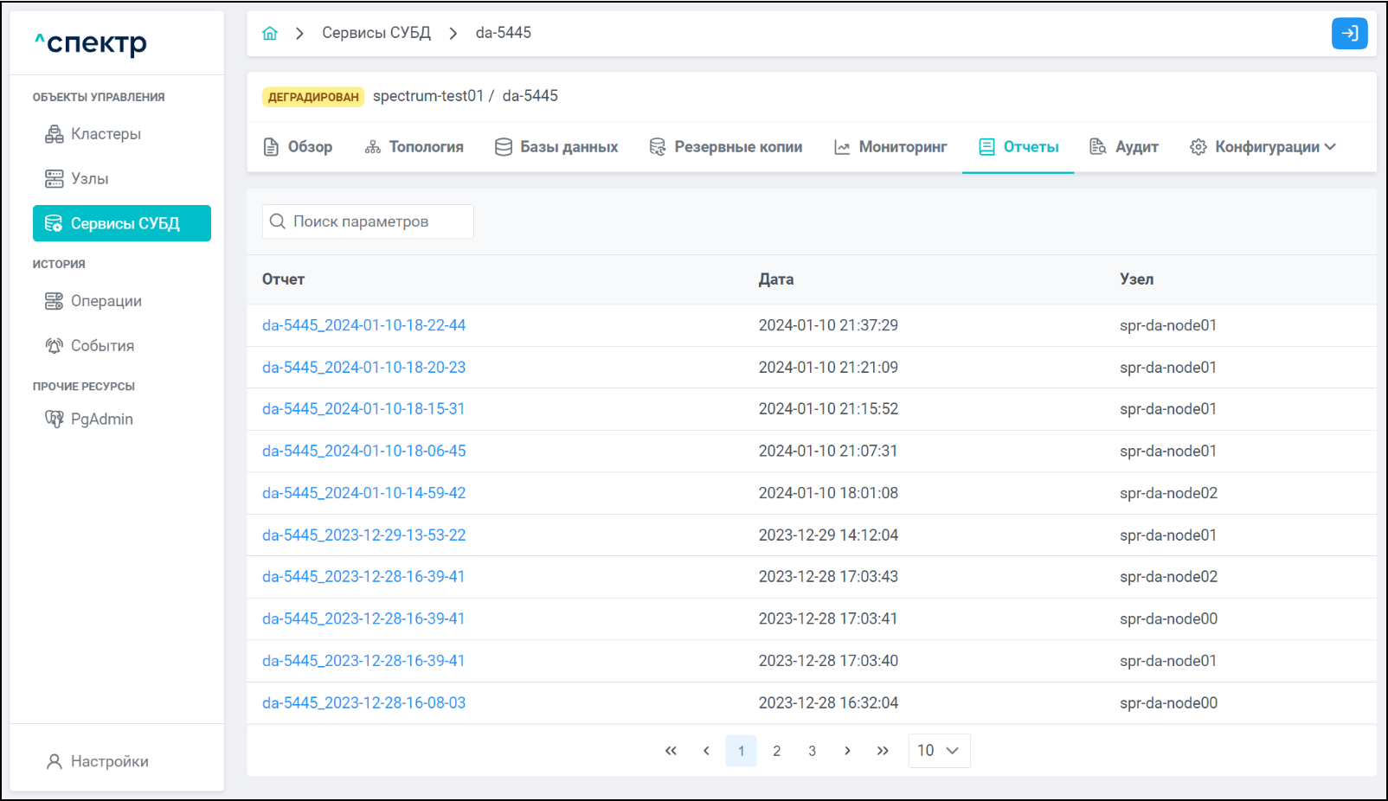
Task: Click the logout icon button
Action: click(x=1349, y=34)
